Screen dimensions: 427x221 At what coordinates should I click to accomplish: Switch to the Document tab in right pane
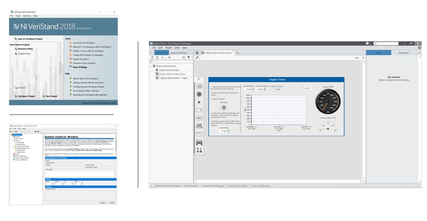coord(404,53)
